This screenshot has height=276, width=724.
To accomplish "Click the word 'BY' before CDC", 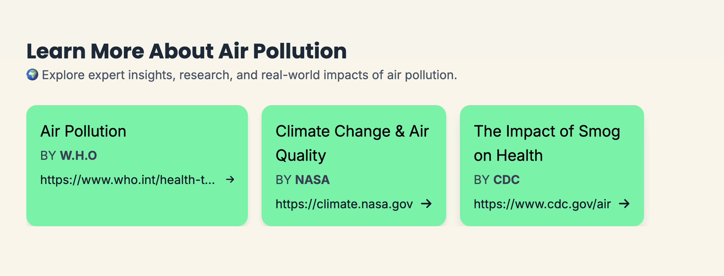I will coord(482,180).
